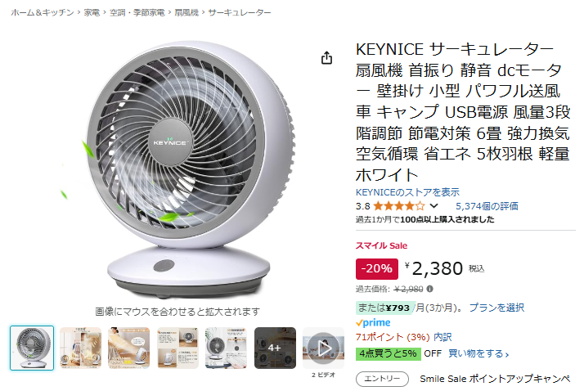584x391 pixels.
Task: Play the product video thumbnail
Action: pyautogui.click(x=323, y=348)
